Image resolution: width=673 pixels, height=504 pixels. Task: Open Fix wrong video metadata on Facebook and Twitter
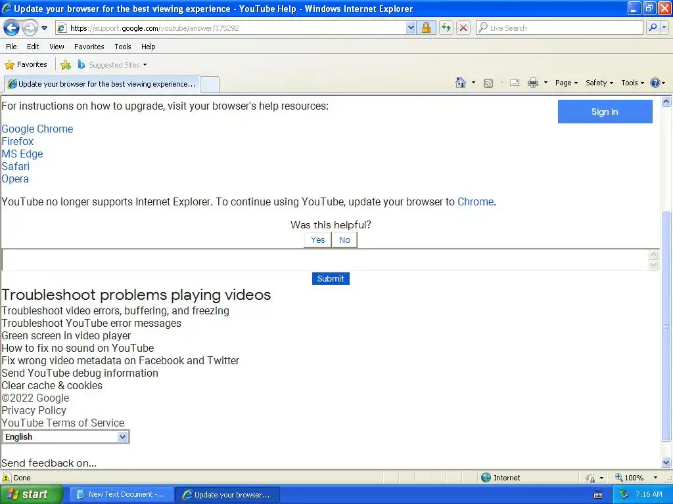point(120,360)
